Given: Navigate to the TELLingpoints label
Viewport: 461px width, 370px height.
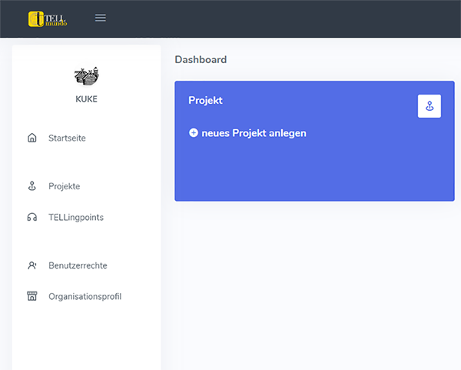Looking at the screenshot, I should (x=76, y=218).
